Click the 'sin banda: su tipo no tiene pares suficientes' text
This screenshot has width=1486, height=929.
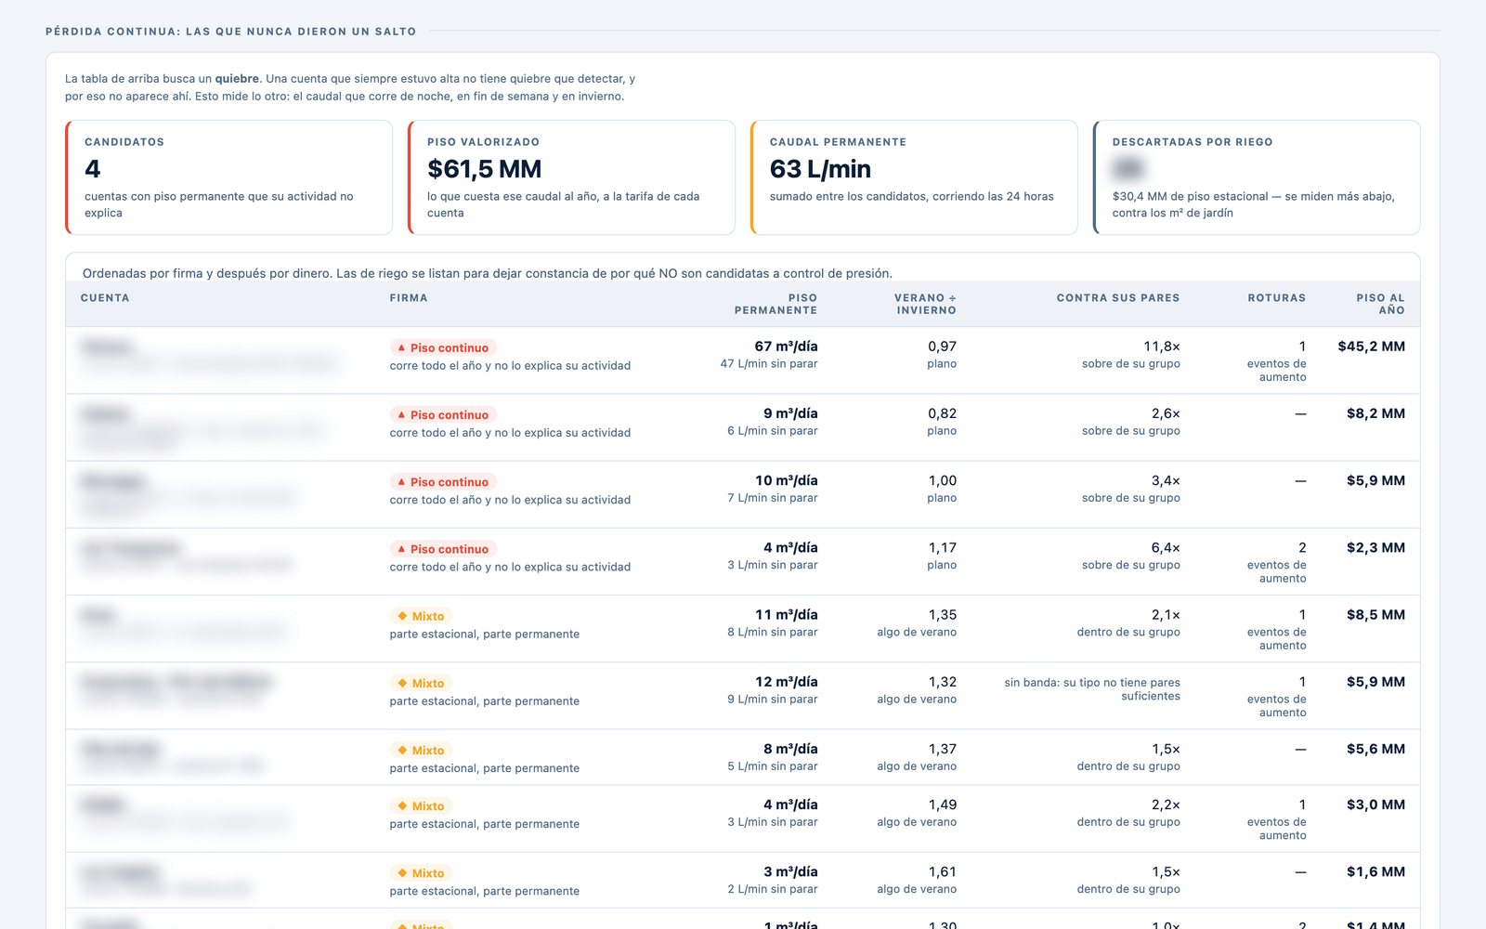coord(1092,689)
